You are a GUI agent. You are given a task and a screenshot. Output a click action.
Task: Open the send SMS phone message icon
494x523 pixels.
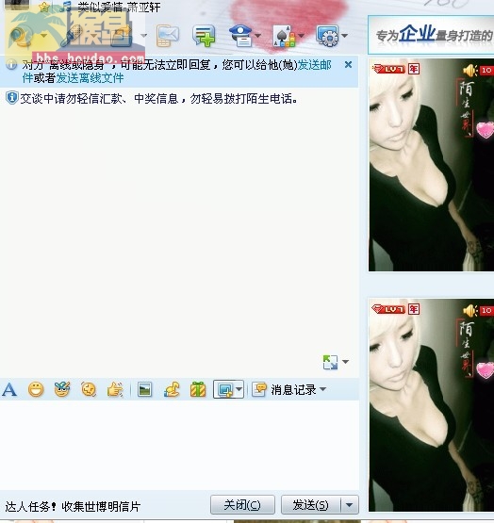tap(167, 36)
